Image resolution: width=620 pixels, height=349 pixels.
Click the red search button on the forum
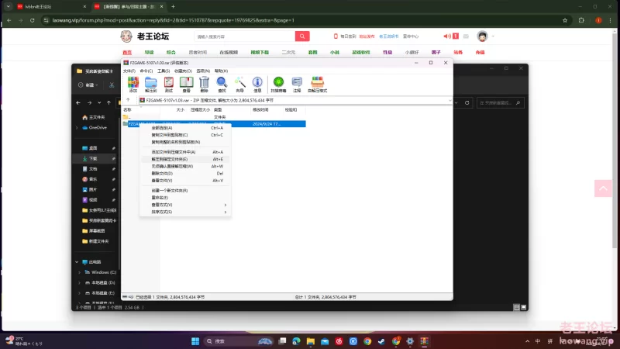(x=302, y=36)
